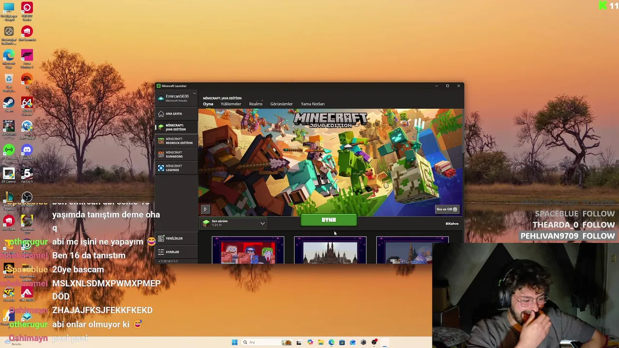Open the Forza Horizon 5 desktop shortcut
Image resolution: width=619 pixels, height=348 pixels.
tap(27, 58)
